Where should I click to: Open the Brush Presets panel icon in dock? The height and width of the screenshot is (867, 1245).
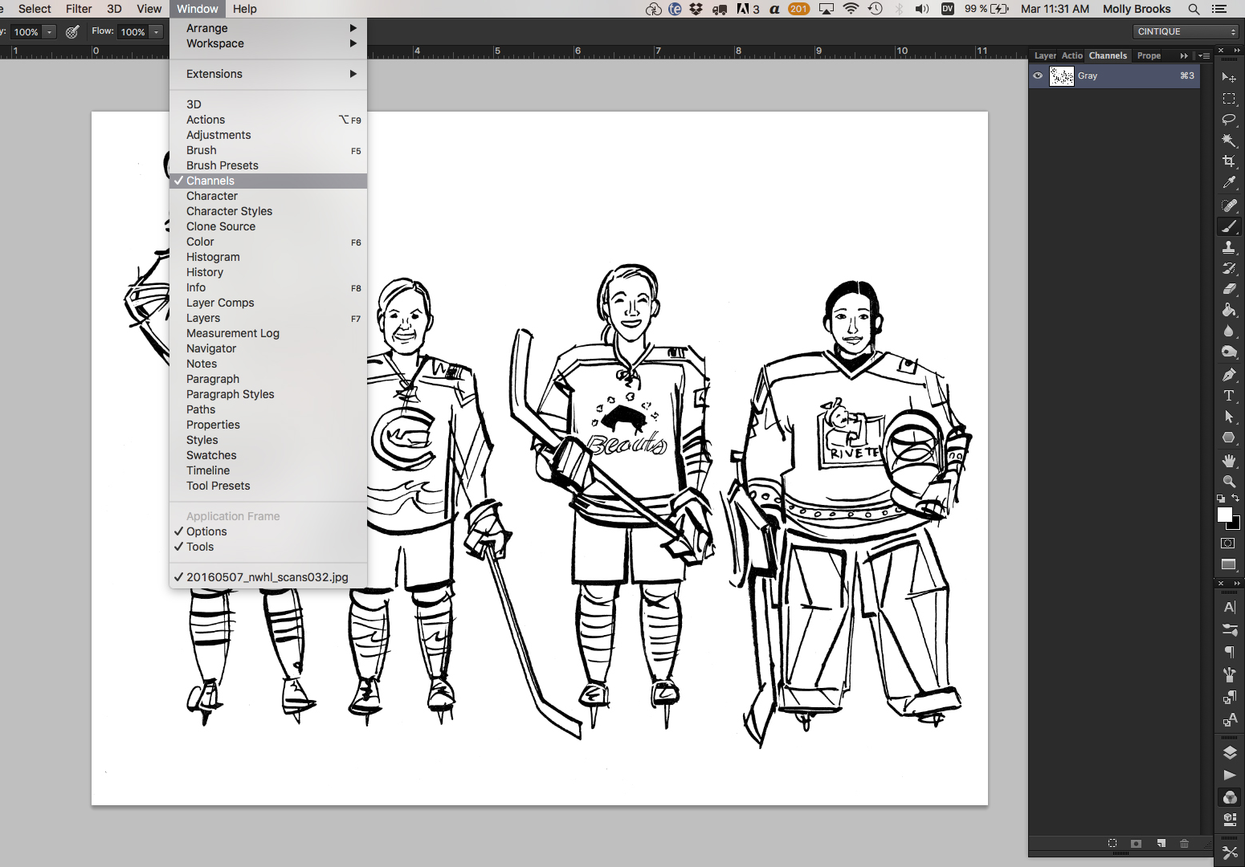pos(1230,675)
